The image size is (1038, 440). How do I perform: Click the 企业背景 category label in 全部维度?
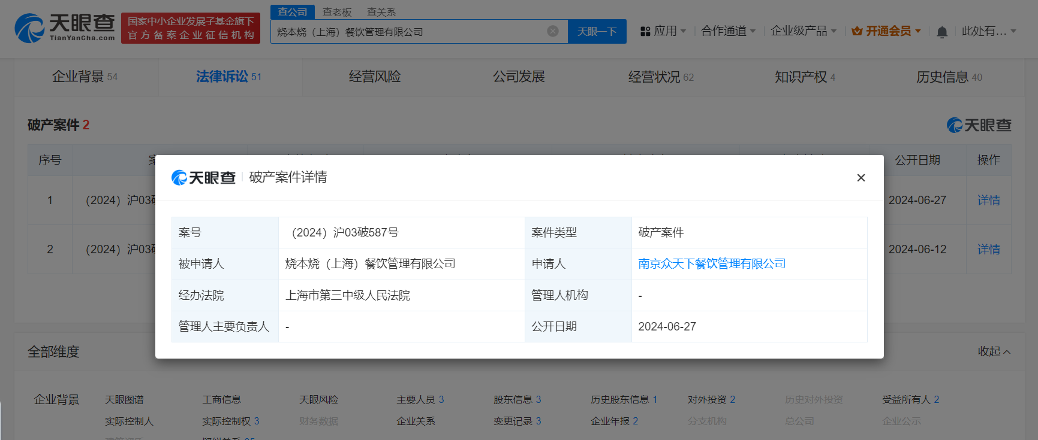click(56, 399)
